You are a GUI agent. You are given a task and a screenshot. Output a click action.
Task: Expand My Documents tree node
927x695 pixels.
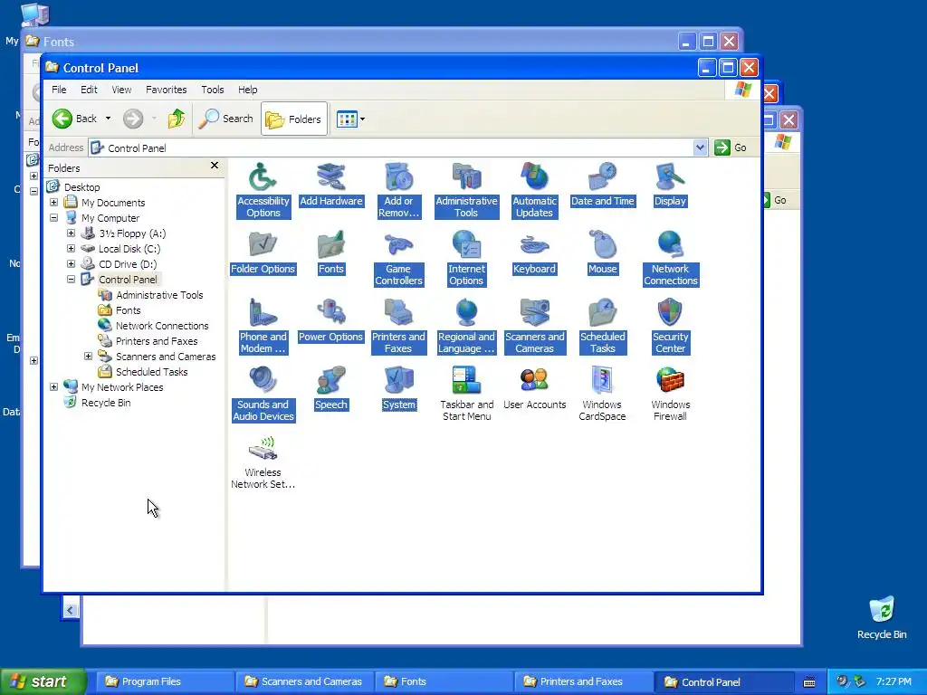pyautogui.click(x=53, y=202)
